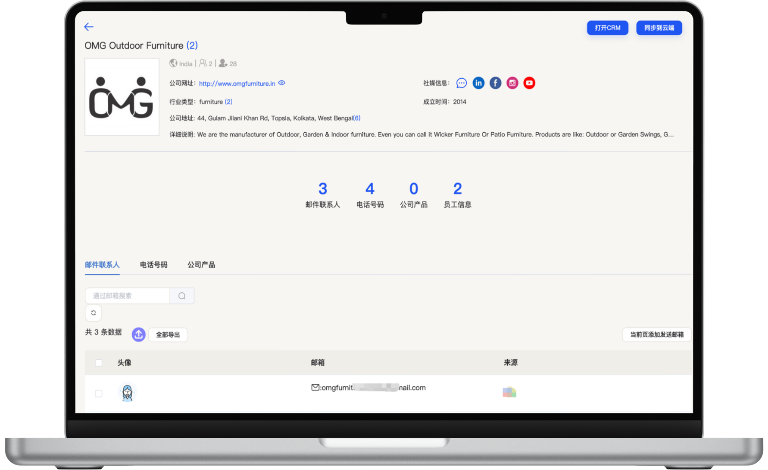
Task: Switch to the 公司产品 tab
Action: point(201,265)
